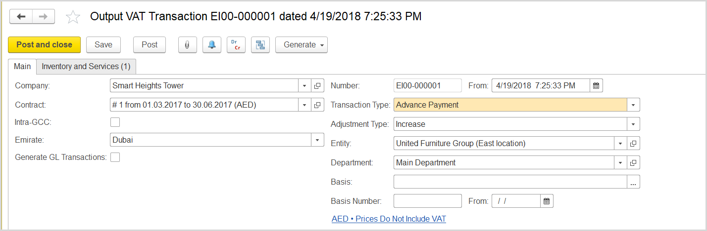The height and width of the screenshot is (231, 707).
Task: Expand the Company dropdown list
Action: 304,86
